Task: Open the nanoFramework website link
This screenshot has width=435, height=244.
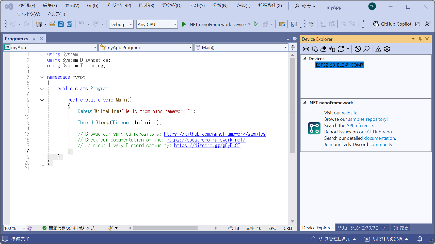Action: click(350, 113)
